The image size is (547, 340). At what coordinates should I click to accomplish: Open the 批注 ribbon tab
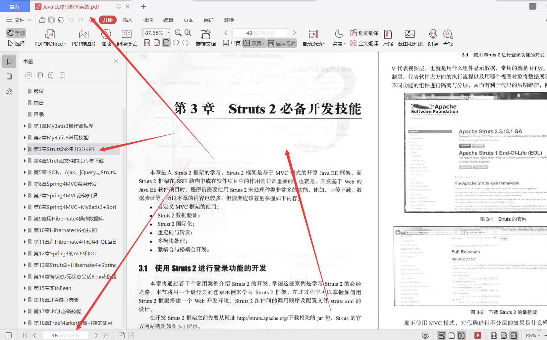148,20
